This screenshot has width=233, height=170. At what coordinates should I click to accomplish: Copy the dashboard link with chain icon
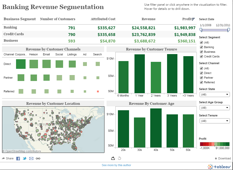click(x=38, y=158)
